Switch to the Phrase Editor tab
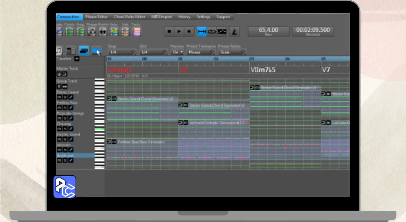 coord(96,17)
